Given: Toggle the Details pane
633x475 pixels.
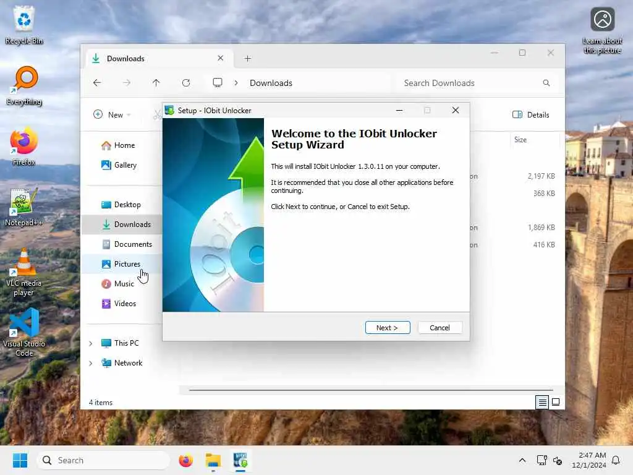Looking at the screenshot, I should 531,114.
